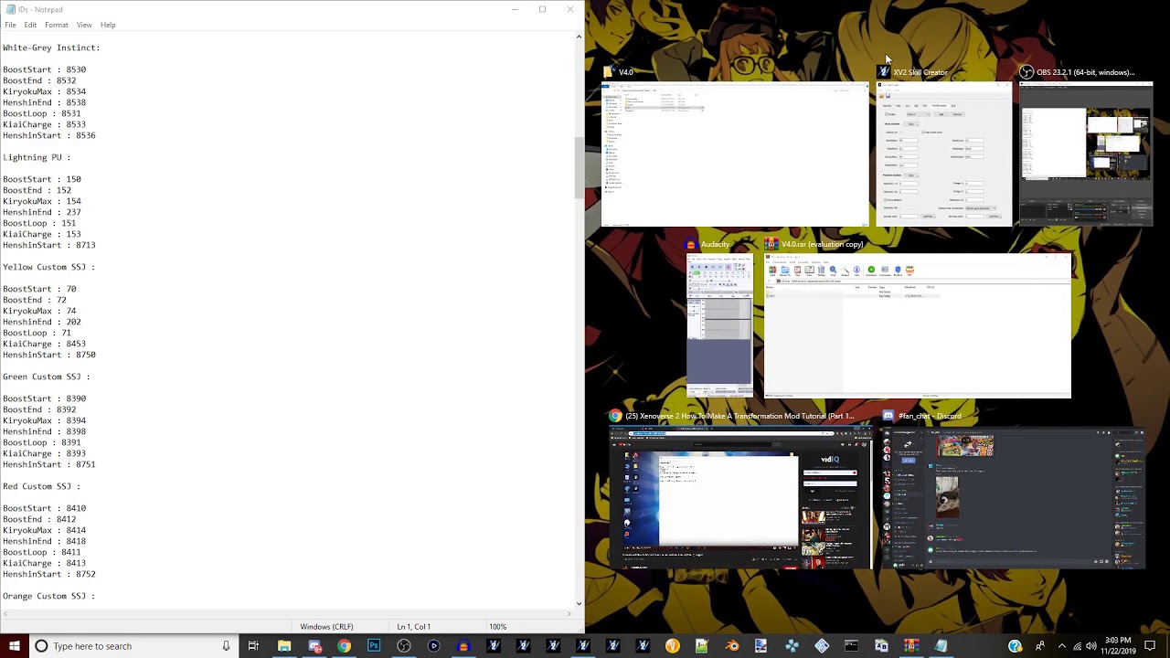Select the V4.0.rar WinRAR window thumbnail
The width and height of the screenshot is (1170, 658).
coord(918,325)
